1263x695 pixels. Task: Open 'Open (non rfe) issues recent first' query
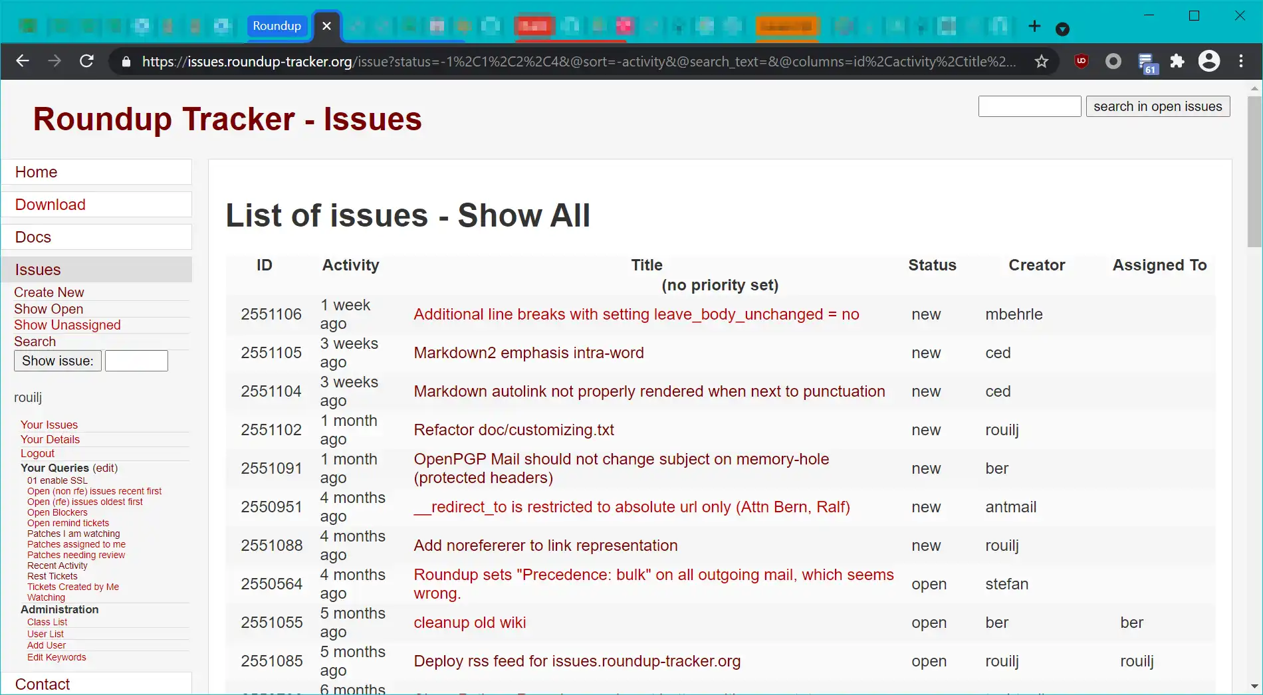94,491
